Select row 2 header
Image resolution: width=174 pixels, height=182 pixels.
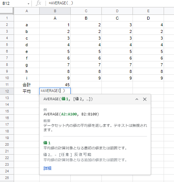[7, 25]
